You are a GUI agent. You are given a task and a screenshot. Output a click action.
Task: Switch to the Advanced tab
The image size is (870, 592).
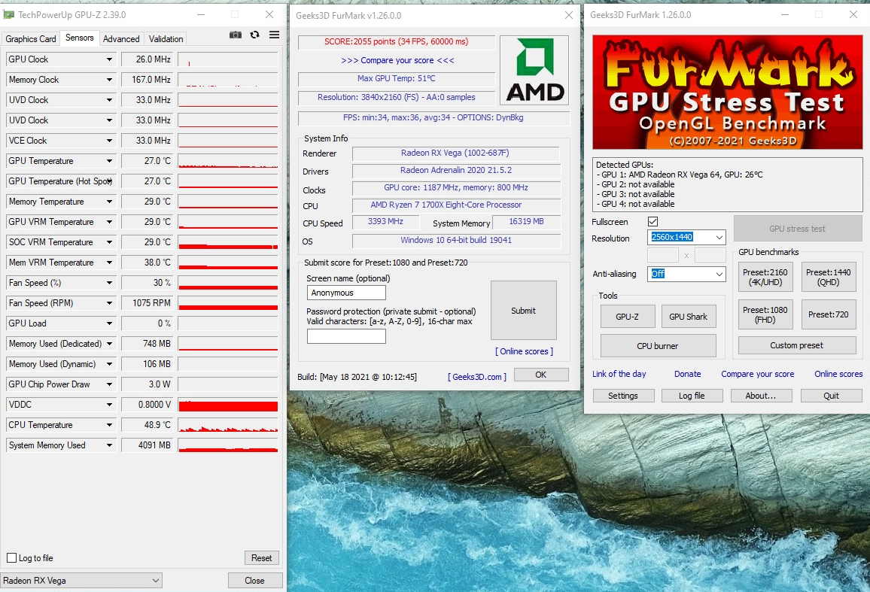(121, 39)
